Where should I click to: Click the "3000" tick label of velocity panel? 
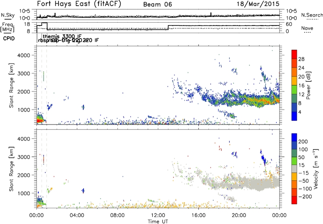24,157
